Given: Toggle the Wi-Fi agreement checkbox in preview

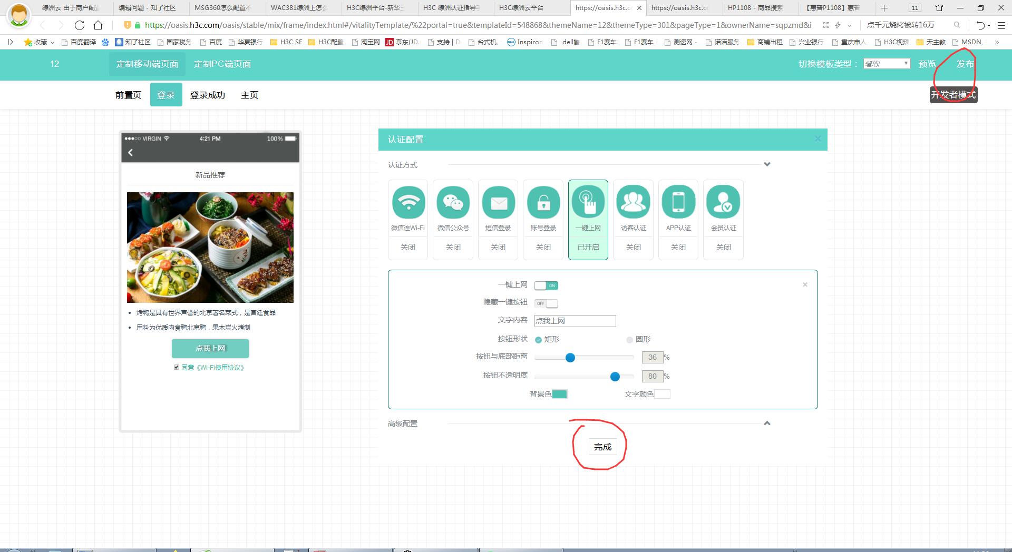Looking at the screenshot, I should [177, 367].
